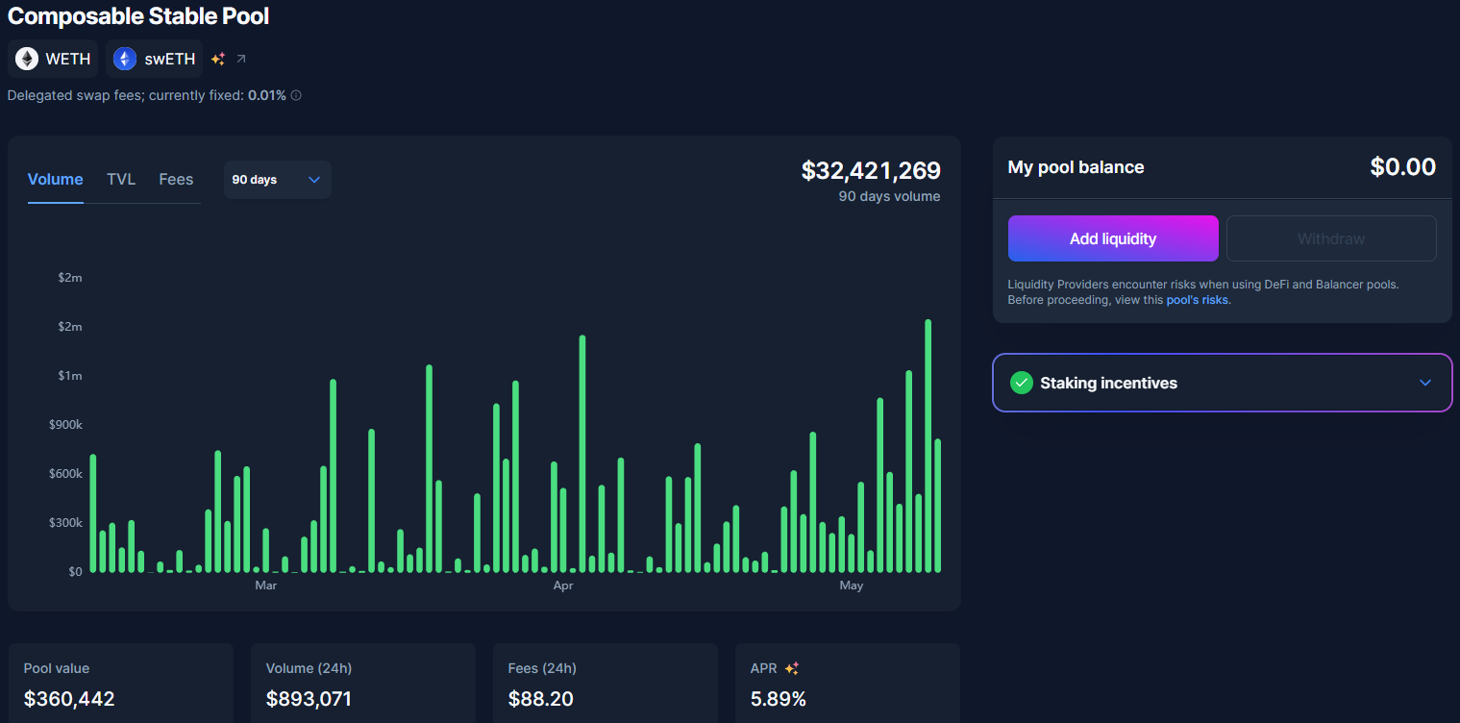This screenshot has width=1460, height=723.
Task: Click the Apr label on chart axis
Action: [x=563, y=586]
